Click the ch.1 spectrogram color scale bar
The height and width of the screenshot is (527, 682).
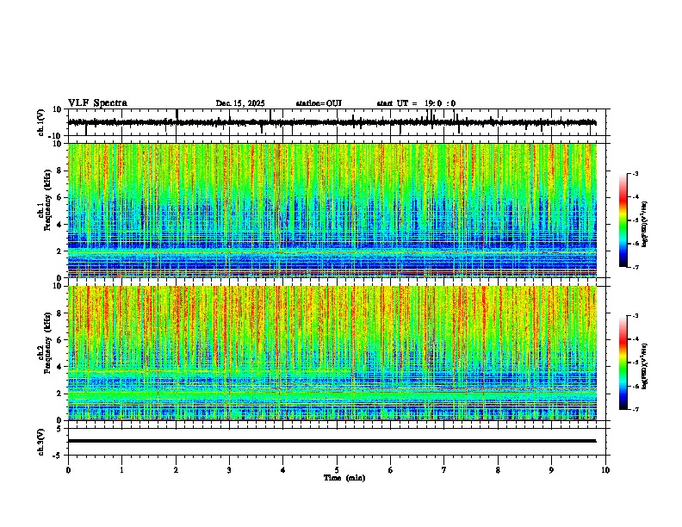[x=623, y=220]
